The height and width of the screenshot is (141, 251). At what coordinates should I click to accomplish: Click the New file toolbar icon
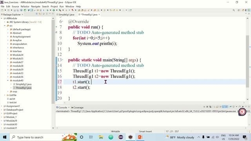(2, 10)
